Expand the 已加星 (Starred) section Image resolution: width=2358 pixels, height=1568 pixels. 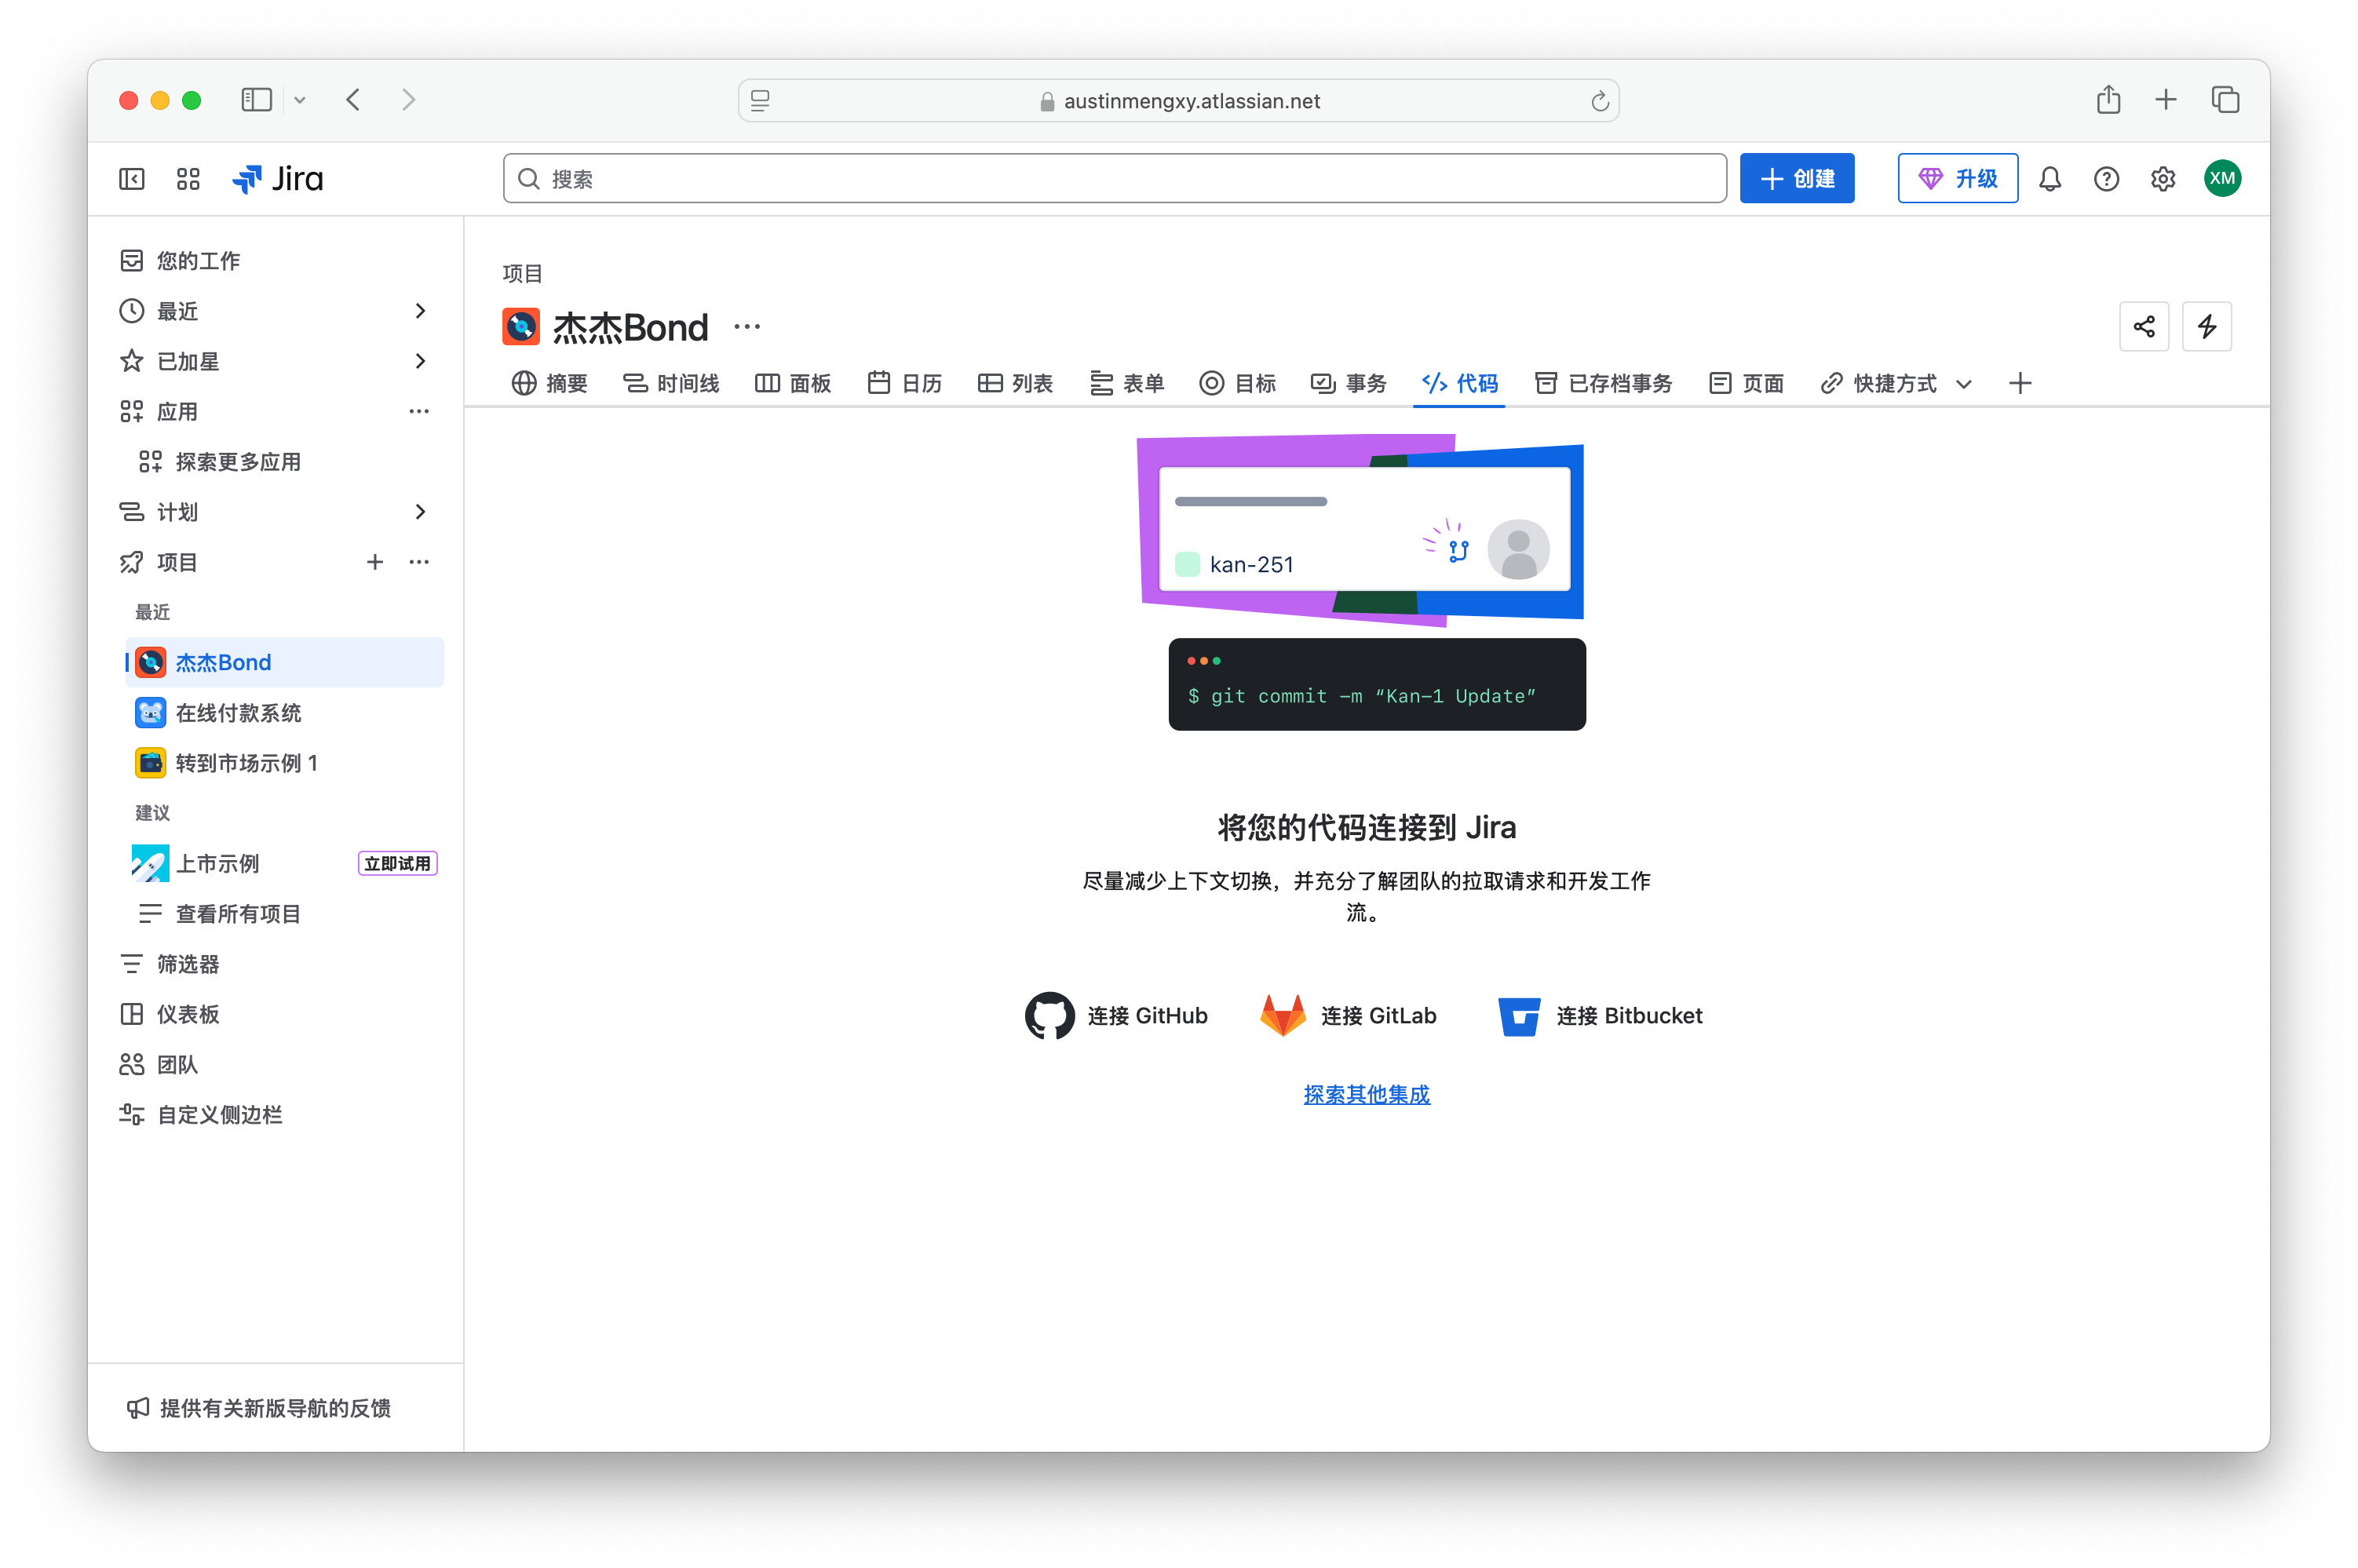tap(420, 361)
